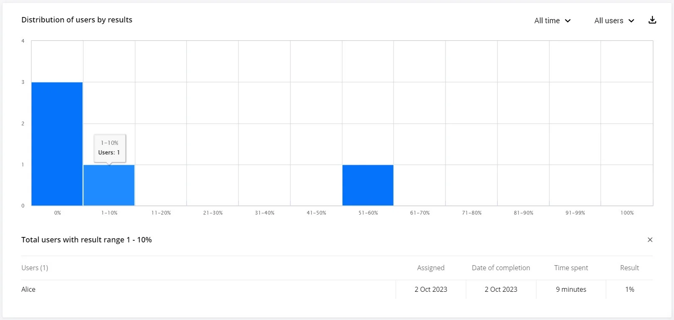Click the download report icon
Screen dimensions: 674x320
(652, 20)
